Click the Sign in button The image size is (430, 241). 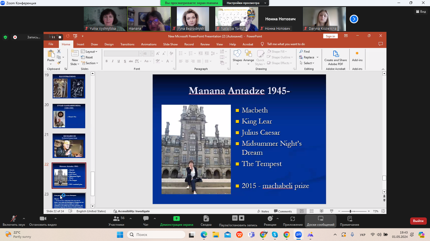330,36
